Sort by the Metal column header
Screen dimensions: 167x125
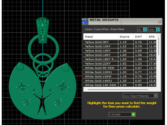point(101,37)
